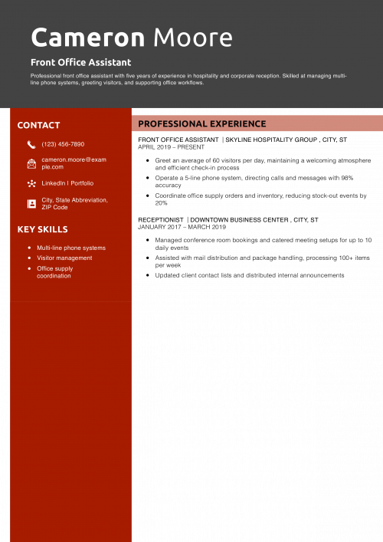Click the cameron.moore@example.com email address
This screenshot has width=383, height=542.
(x=74, y=163)
